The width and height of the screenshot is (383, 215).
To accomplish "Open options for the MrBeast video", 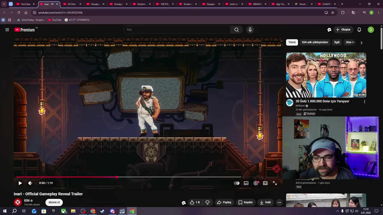I will click(364, 102).
